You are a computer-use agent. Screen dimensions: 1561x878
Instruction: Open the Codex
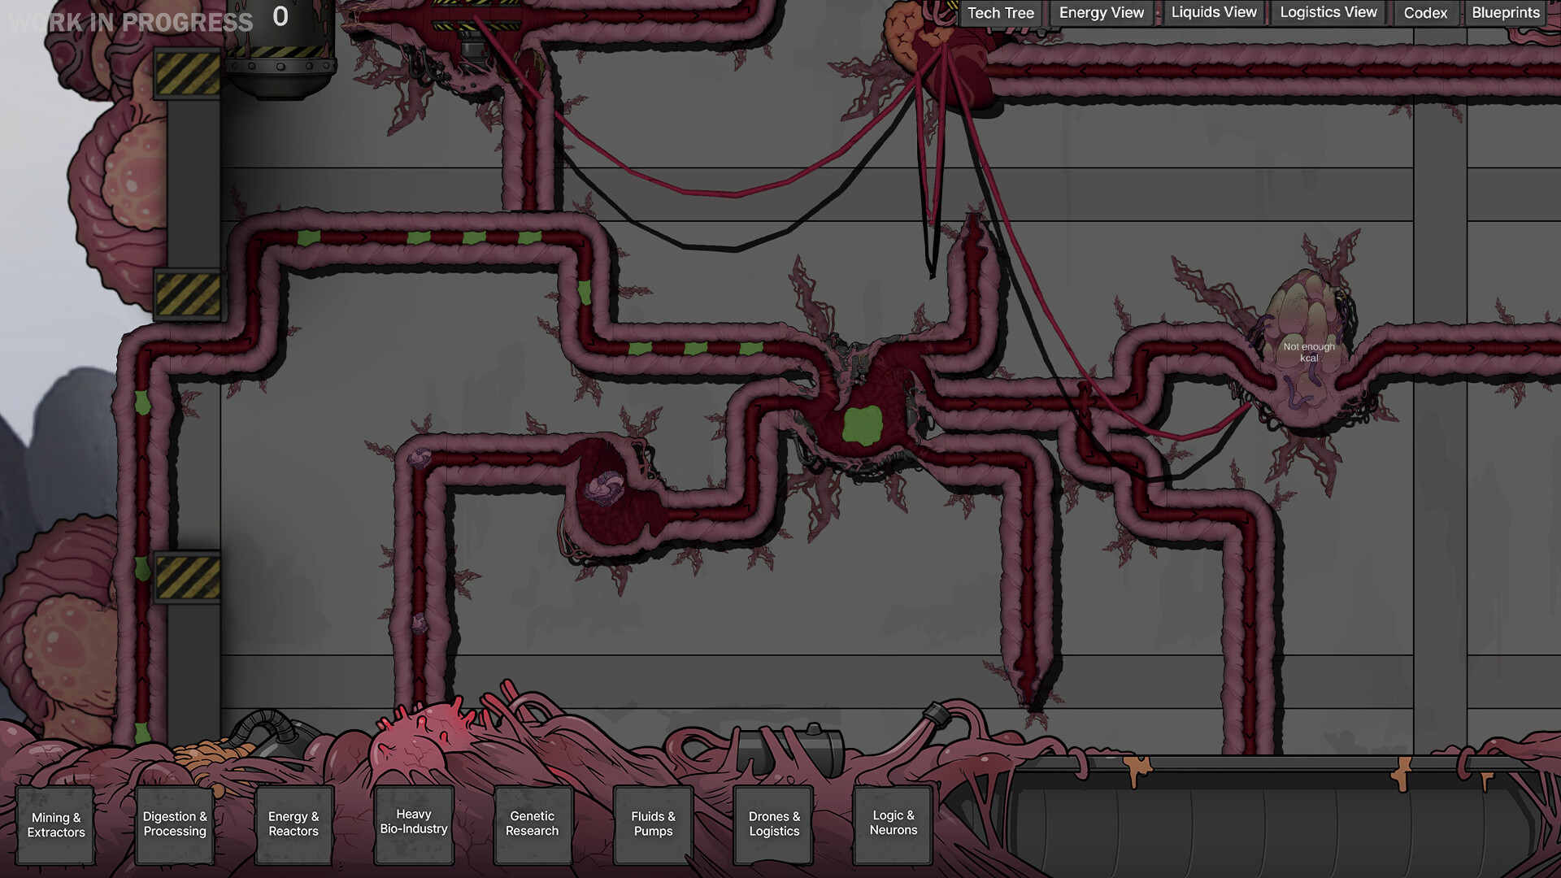click(x=1424, y=13)
